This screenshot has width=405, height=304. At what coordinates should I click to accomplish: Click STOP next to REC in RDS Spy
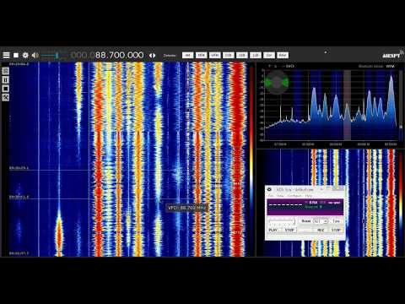[x=336, y=230]
